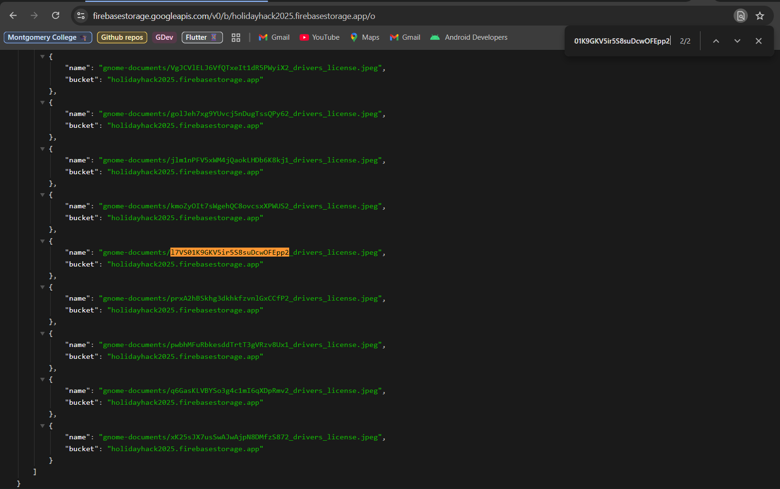This screenshot has width=780, height=489.
Task: Go back to the previous page
Action: (x=13, y=16)
